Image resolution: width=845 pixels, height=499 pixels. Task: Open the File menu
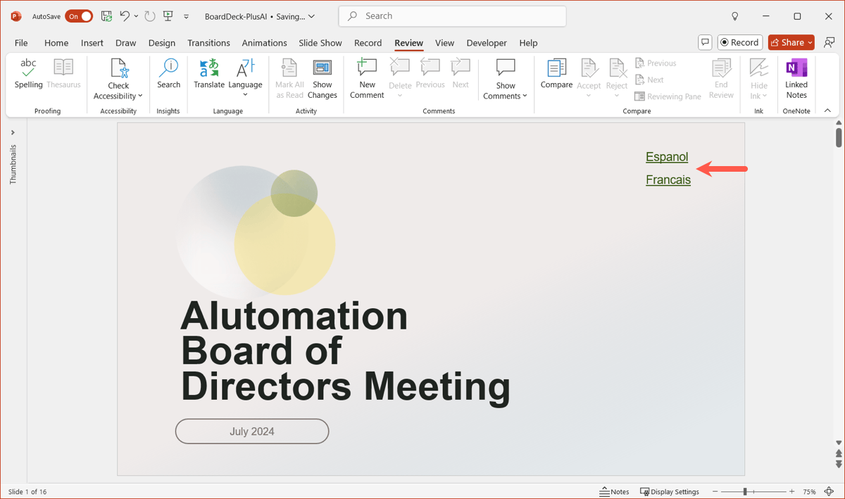(21, 43)
